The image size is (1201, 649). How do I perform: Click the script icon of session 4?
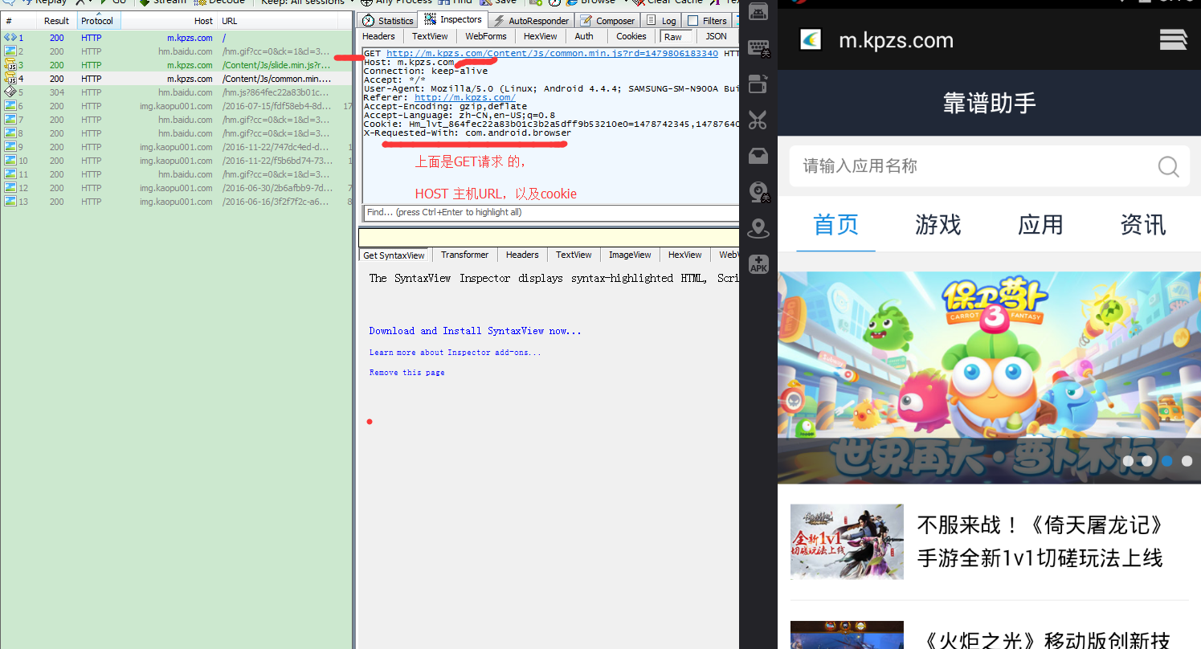coord(10,79)
